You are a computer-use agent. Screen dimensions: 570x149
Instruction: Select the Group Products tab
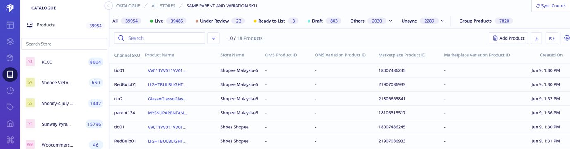[x=486, y=21]
